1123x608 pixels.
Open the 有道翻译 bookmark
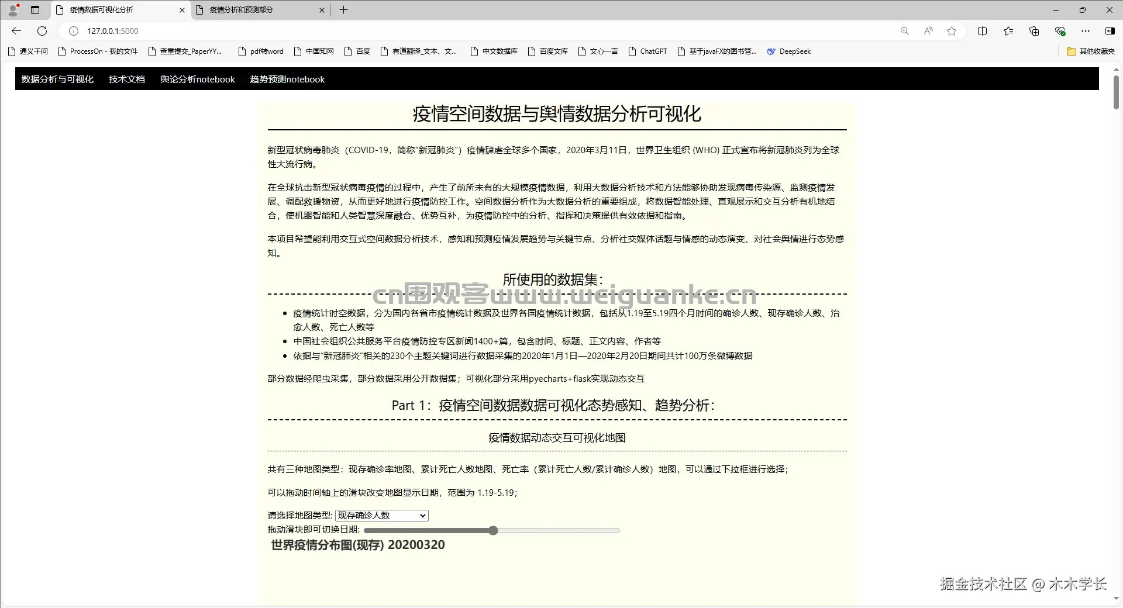point(419,51)
